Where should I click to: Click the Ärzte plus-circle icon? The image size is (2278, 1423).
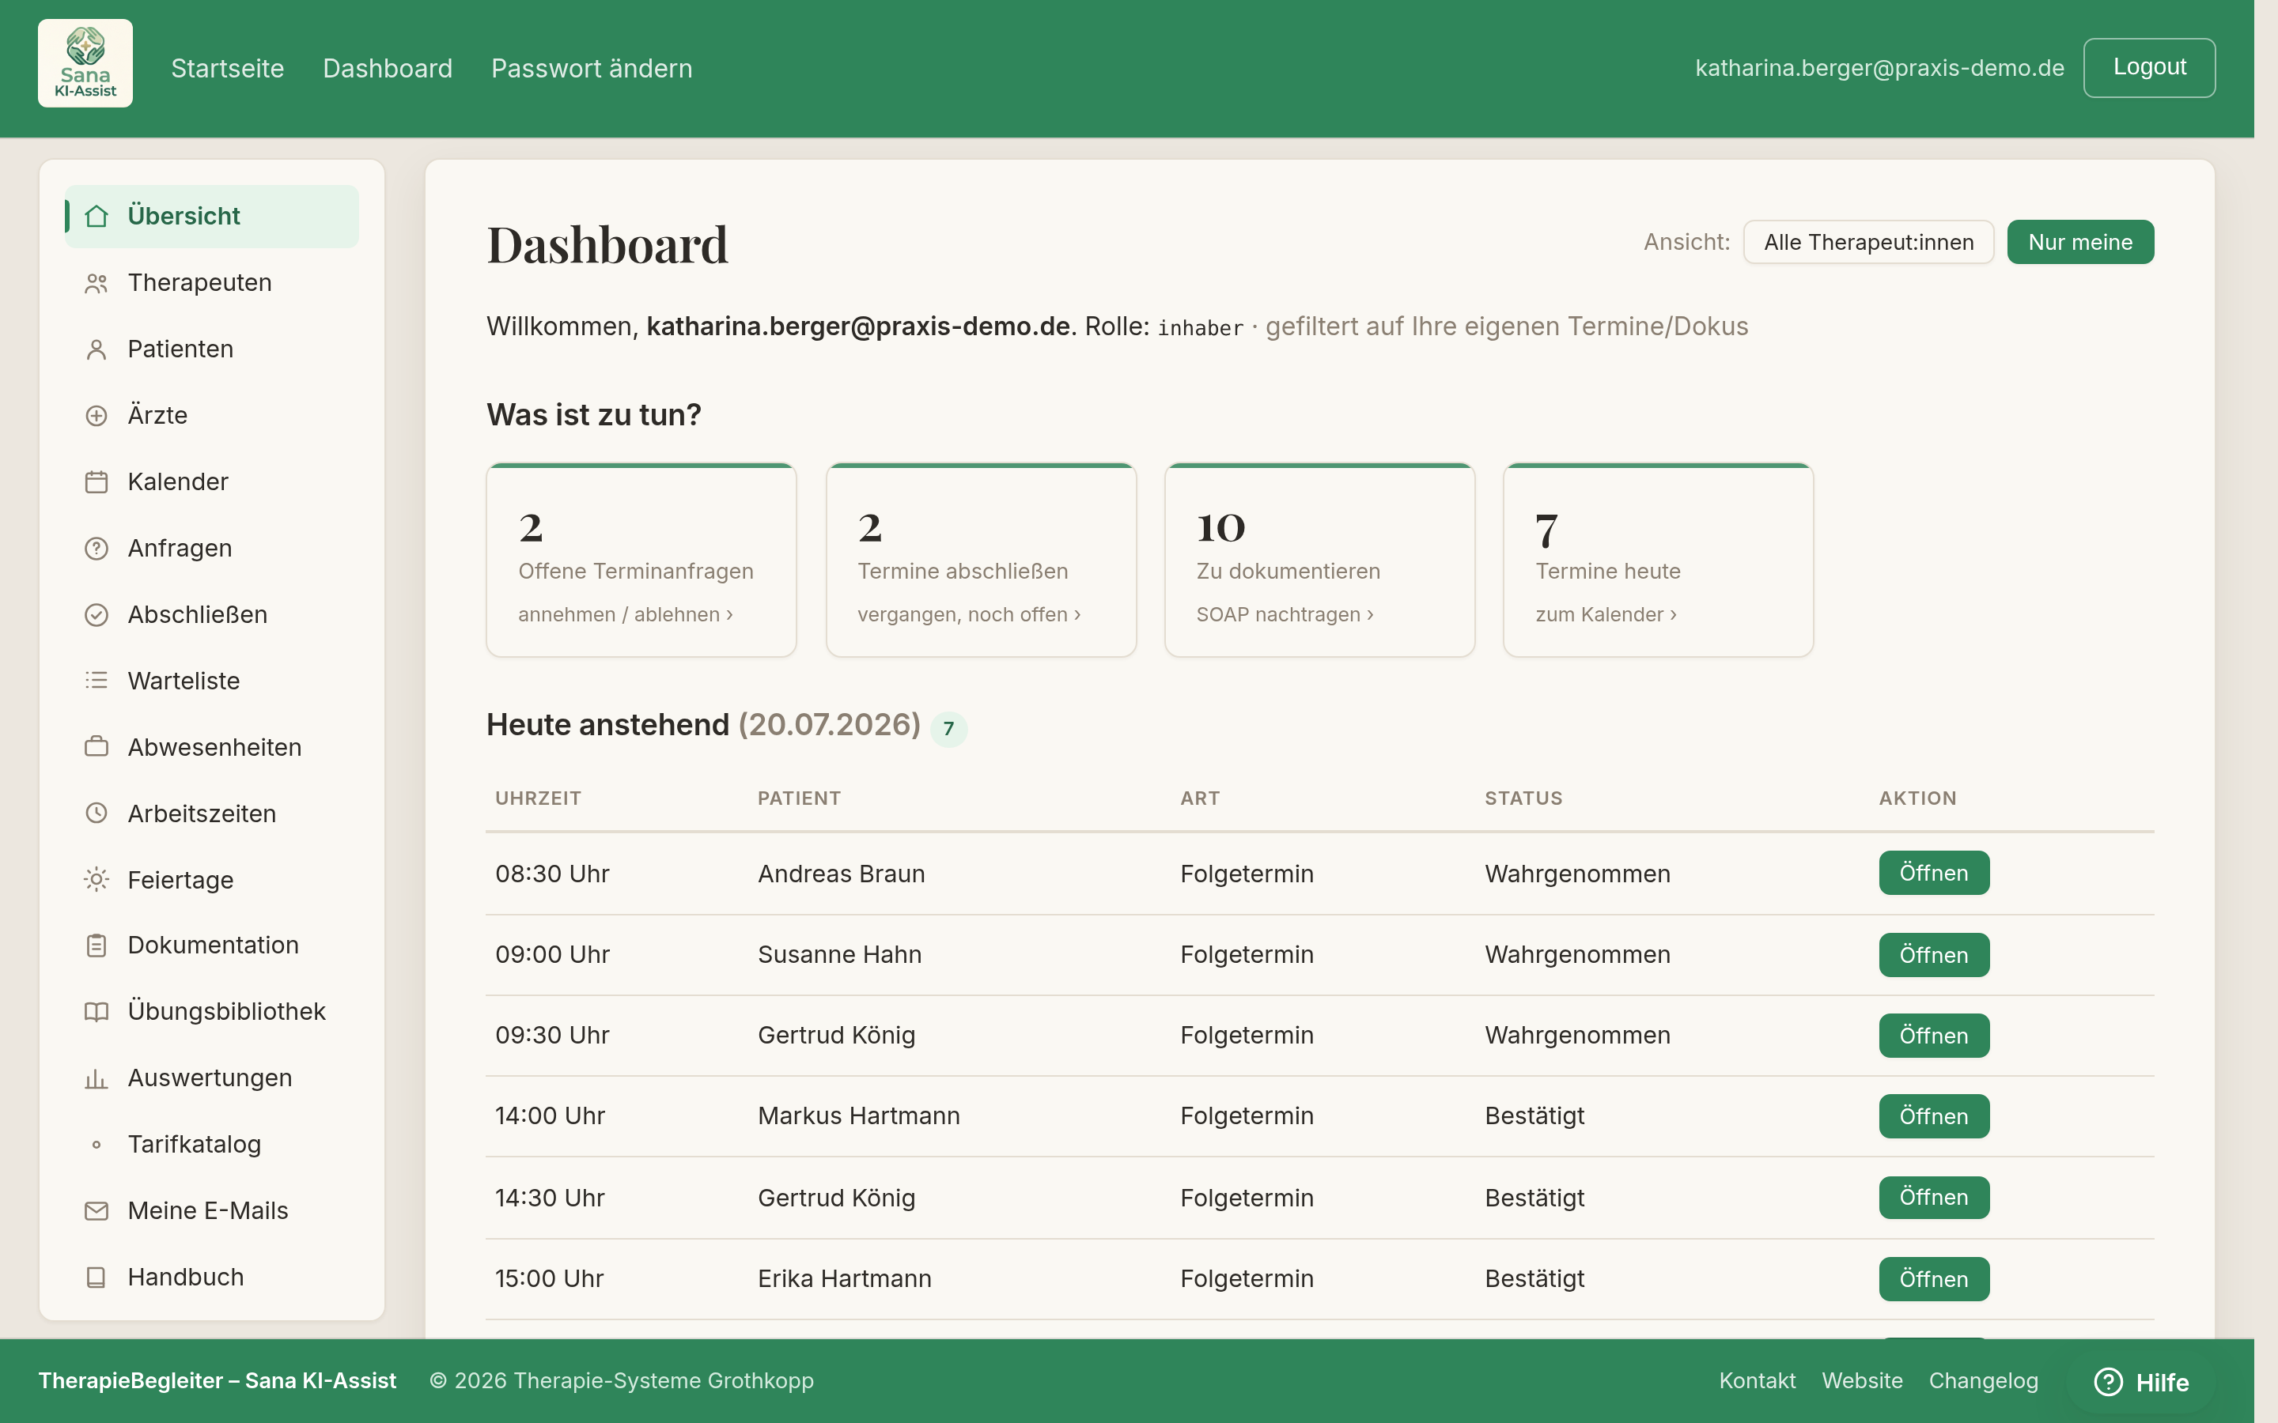(96, 416)
